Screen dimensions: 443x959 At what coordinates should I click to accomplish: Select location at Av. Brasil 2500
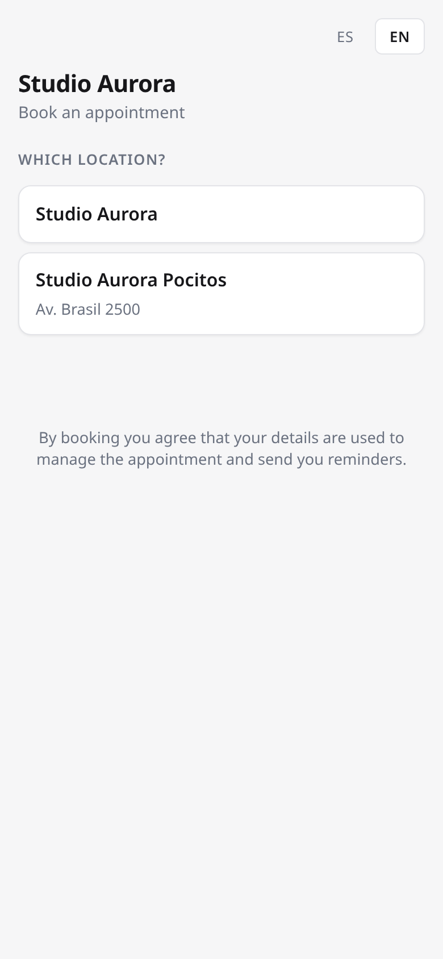tap(221, 294)
